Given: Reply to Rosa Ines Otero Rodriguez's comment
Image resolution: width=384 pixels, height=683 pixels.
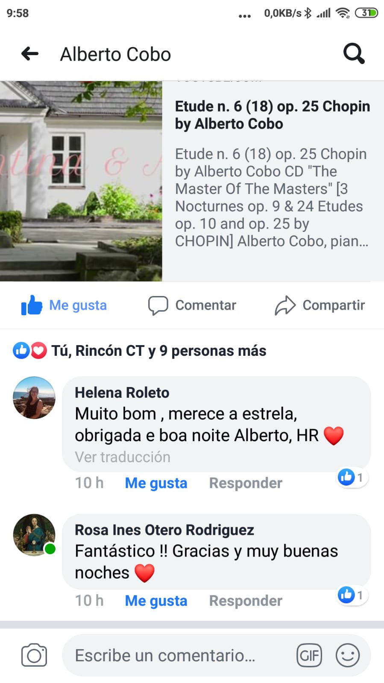Looking at the screenshot, I should coord(246,601).
